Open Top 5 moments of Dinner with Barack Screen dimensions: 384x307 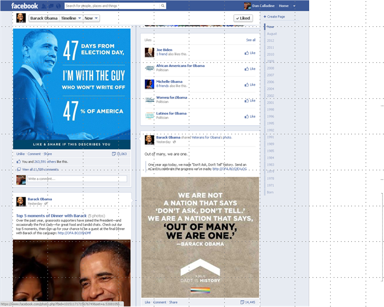(x=51, y=216)
